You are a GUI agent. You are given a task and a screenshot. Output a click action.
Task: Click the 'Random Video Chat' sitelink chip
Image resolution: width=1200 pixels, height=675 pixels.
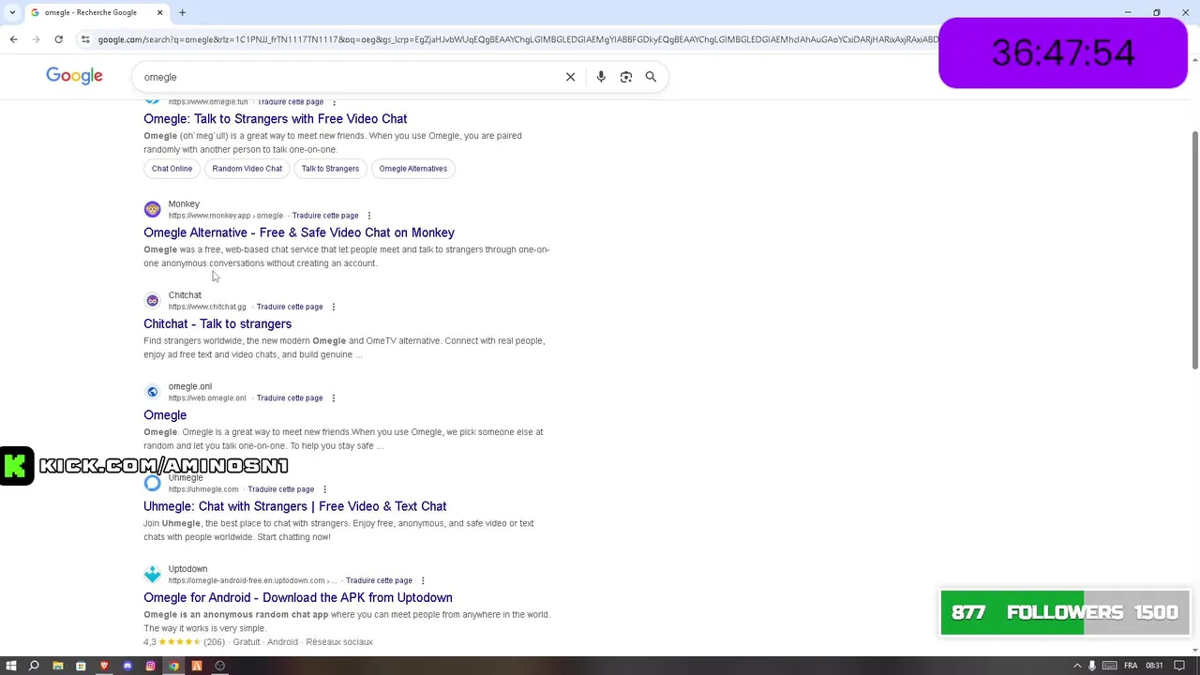pyautogui.click(x=247, y=169)
